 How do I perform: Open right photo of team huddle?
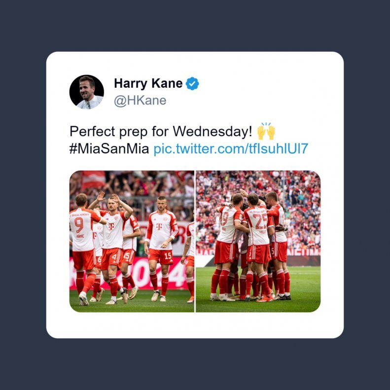(258, 241)
